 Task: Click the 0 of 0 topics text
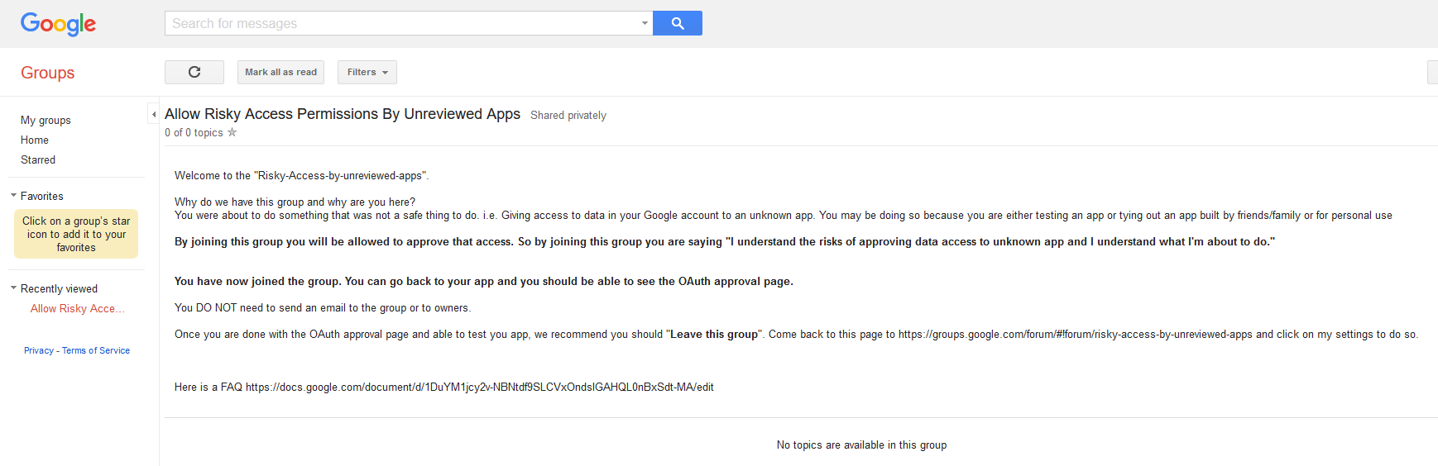coord(194,132)
